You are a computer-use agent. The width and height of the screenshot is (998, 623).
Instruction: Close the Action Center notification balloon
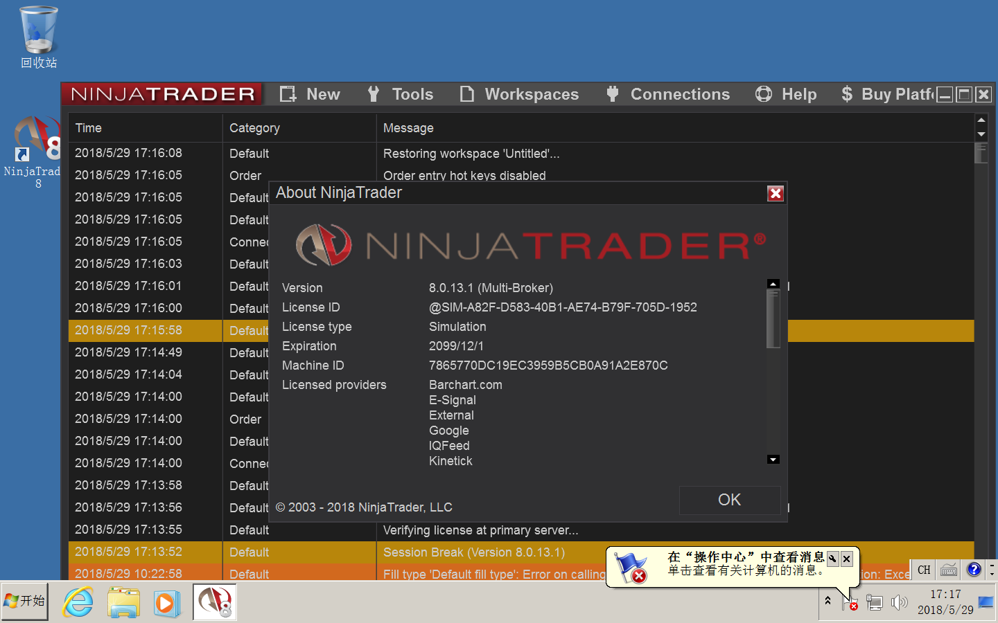click(x=847, y=559)
